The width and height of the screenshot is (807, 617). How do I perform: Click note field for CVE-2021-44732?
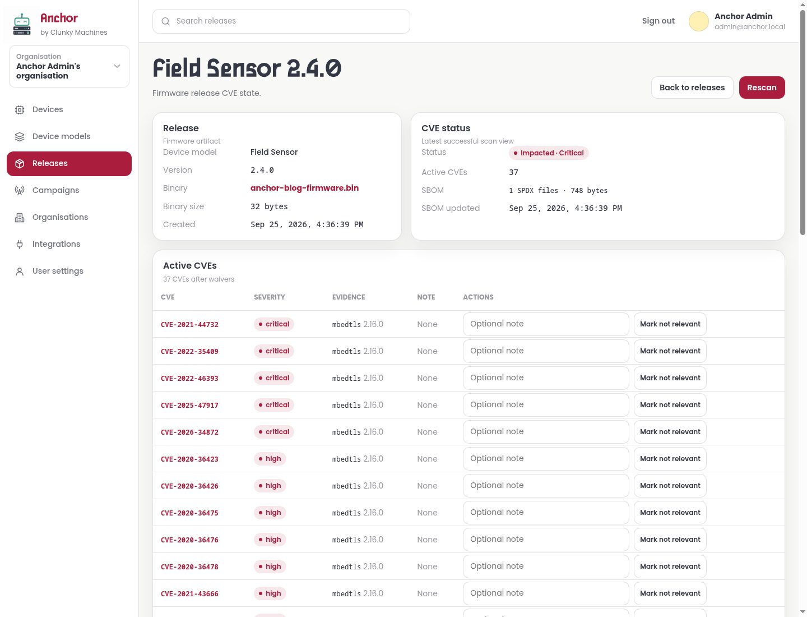(546, 324)
